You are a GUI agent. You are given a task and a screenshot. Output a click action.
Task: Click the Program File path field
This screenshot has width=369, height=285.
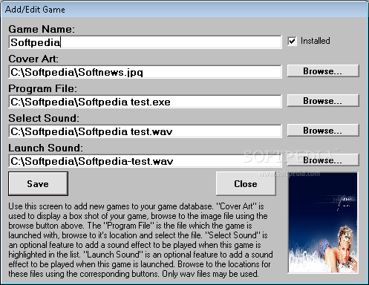(x=145, y=102)
